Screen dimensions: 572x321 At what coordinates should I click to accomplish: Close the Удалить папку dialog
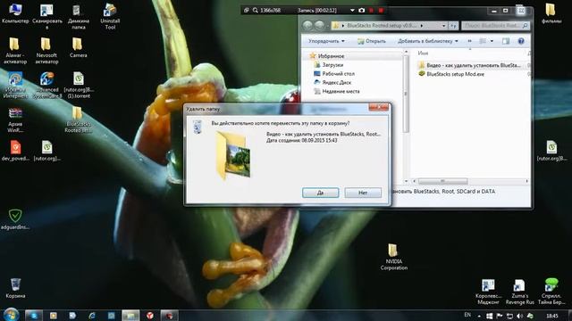pyautogui.click(x=379, y=107)
